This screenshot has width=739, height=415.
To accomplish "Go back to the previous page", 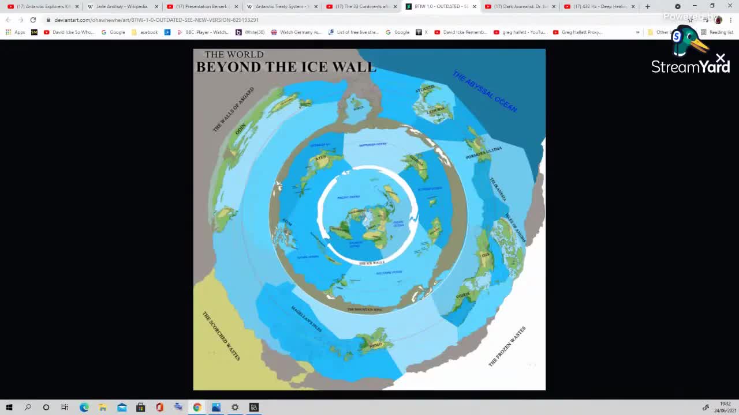I will pos(9,20).
